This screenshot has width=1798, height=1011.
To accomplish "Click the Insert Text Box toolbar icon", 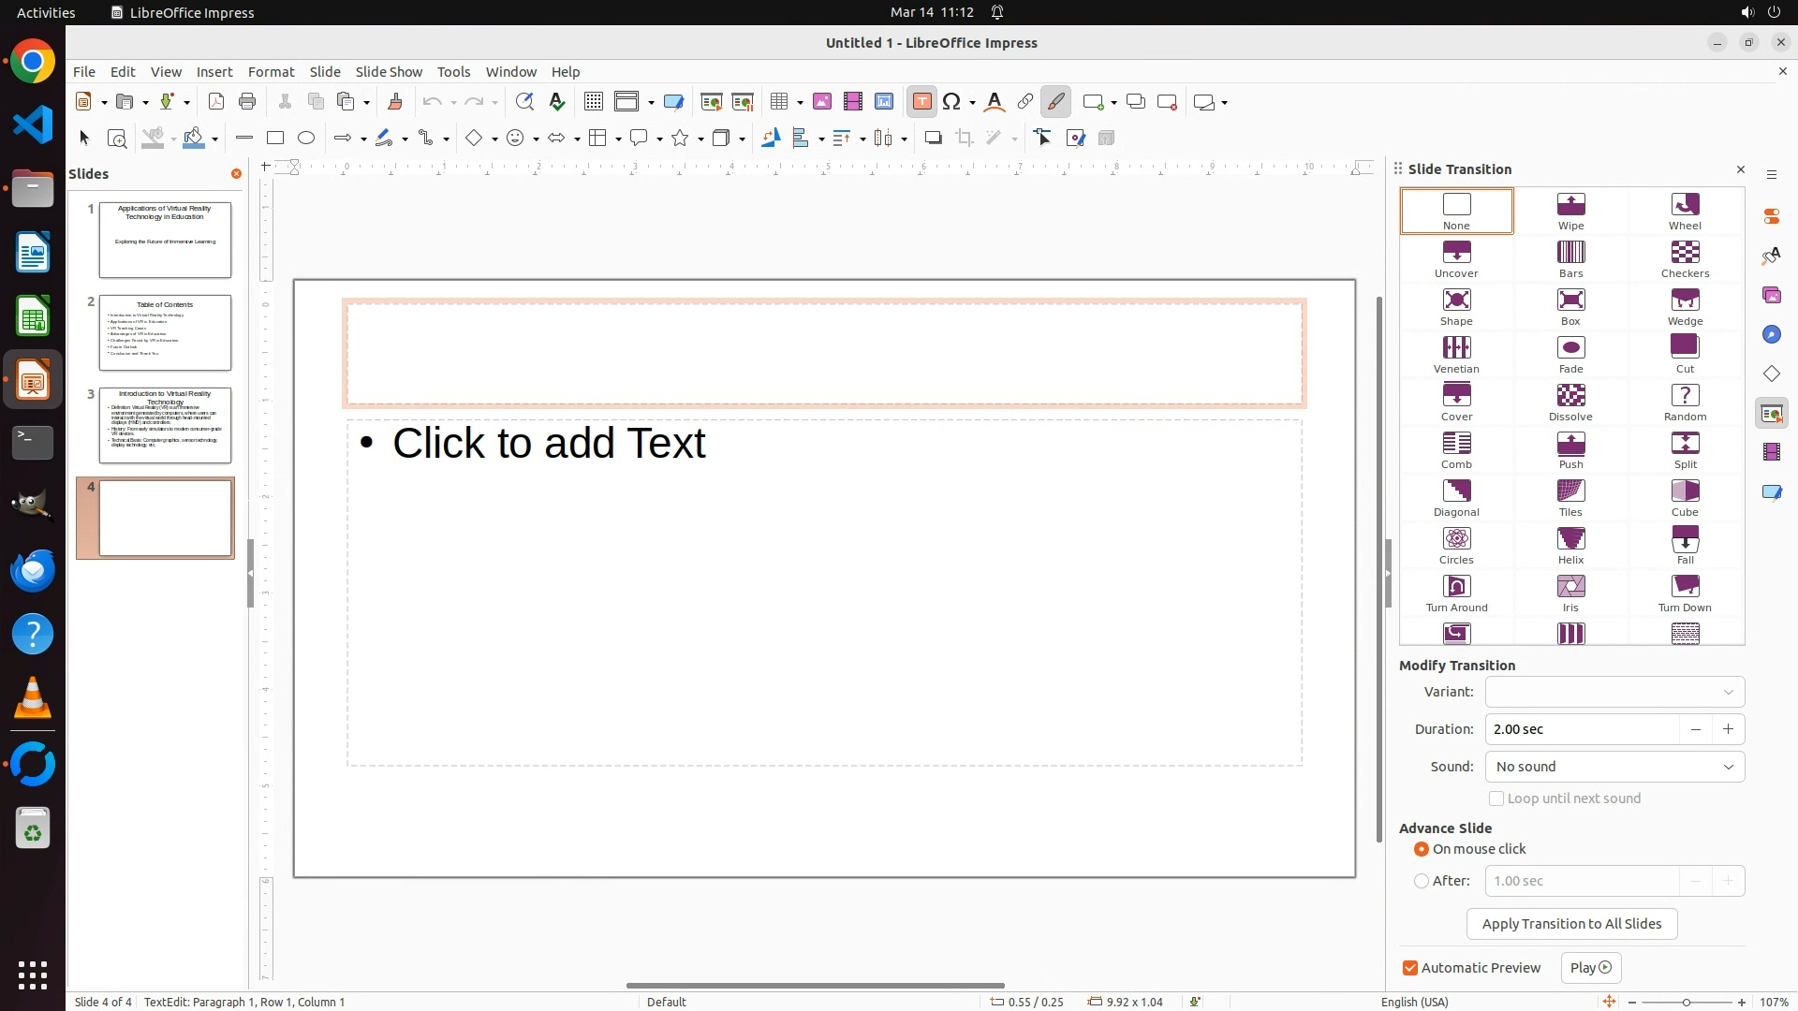I will click(921, 102).
